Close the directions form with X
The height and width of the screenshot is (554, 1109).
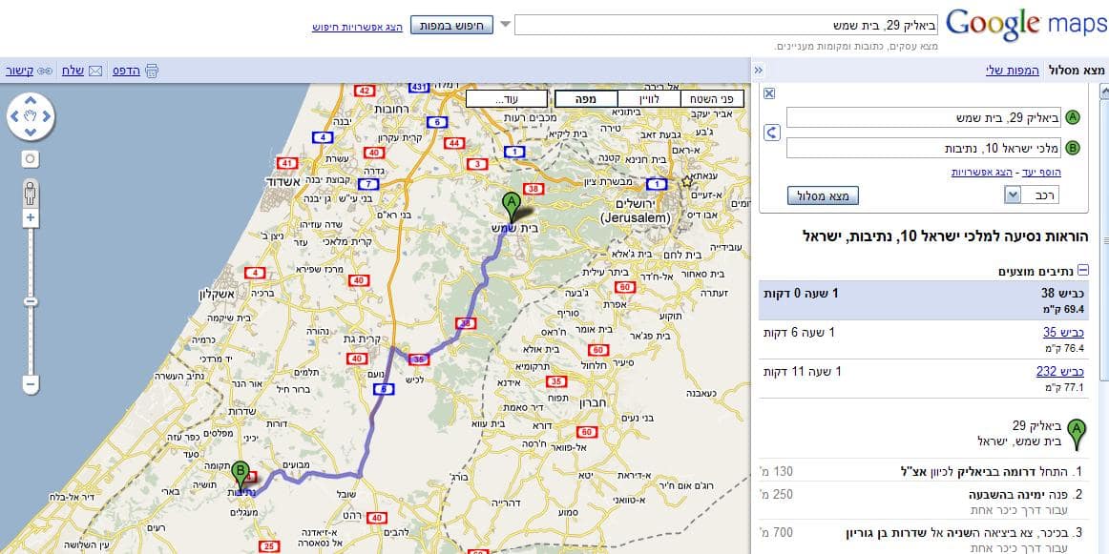[770, 94]
